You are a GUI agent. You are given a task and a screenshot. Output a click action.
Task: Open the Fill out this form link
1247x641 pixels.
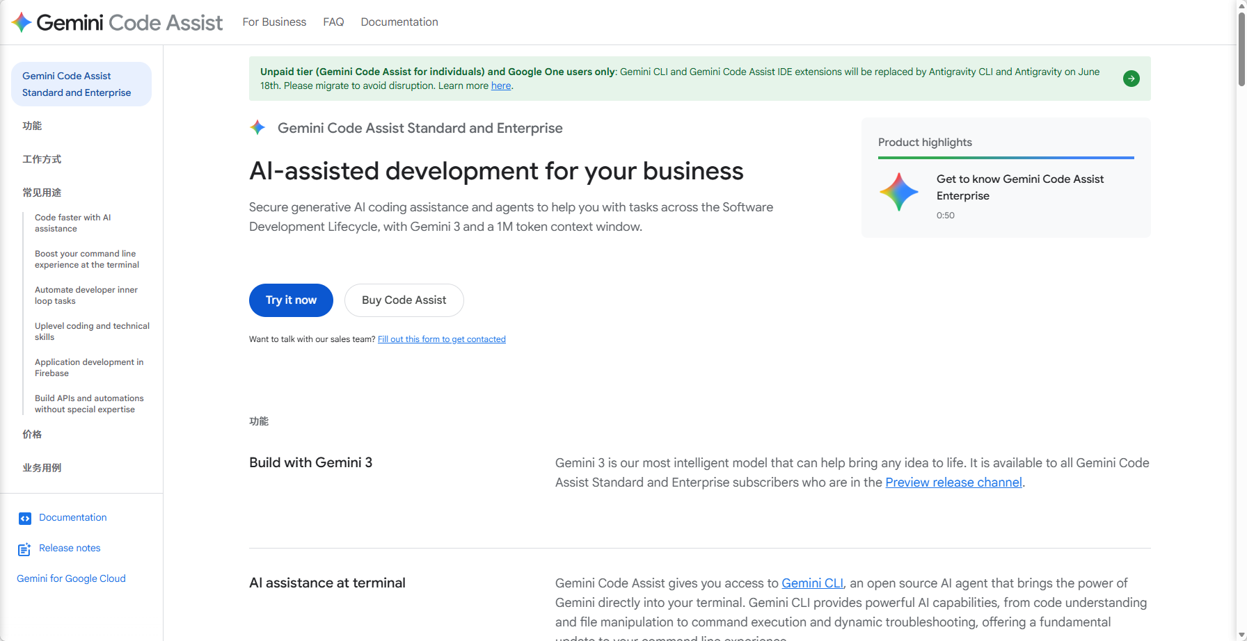[442, 339]
